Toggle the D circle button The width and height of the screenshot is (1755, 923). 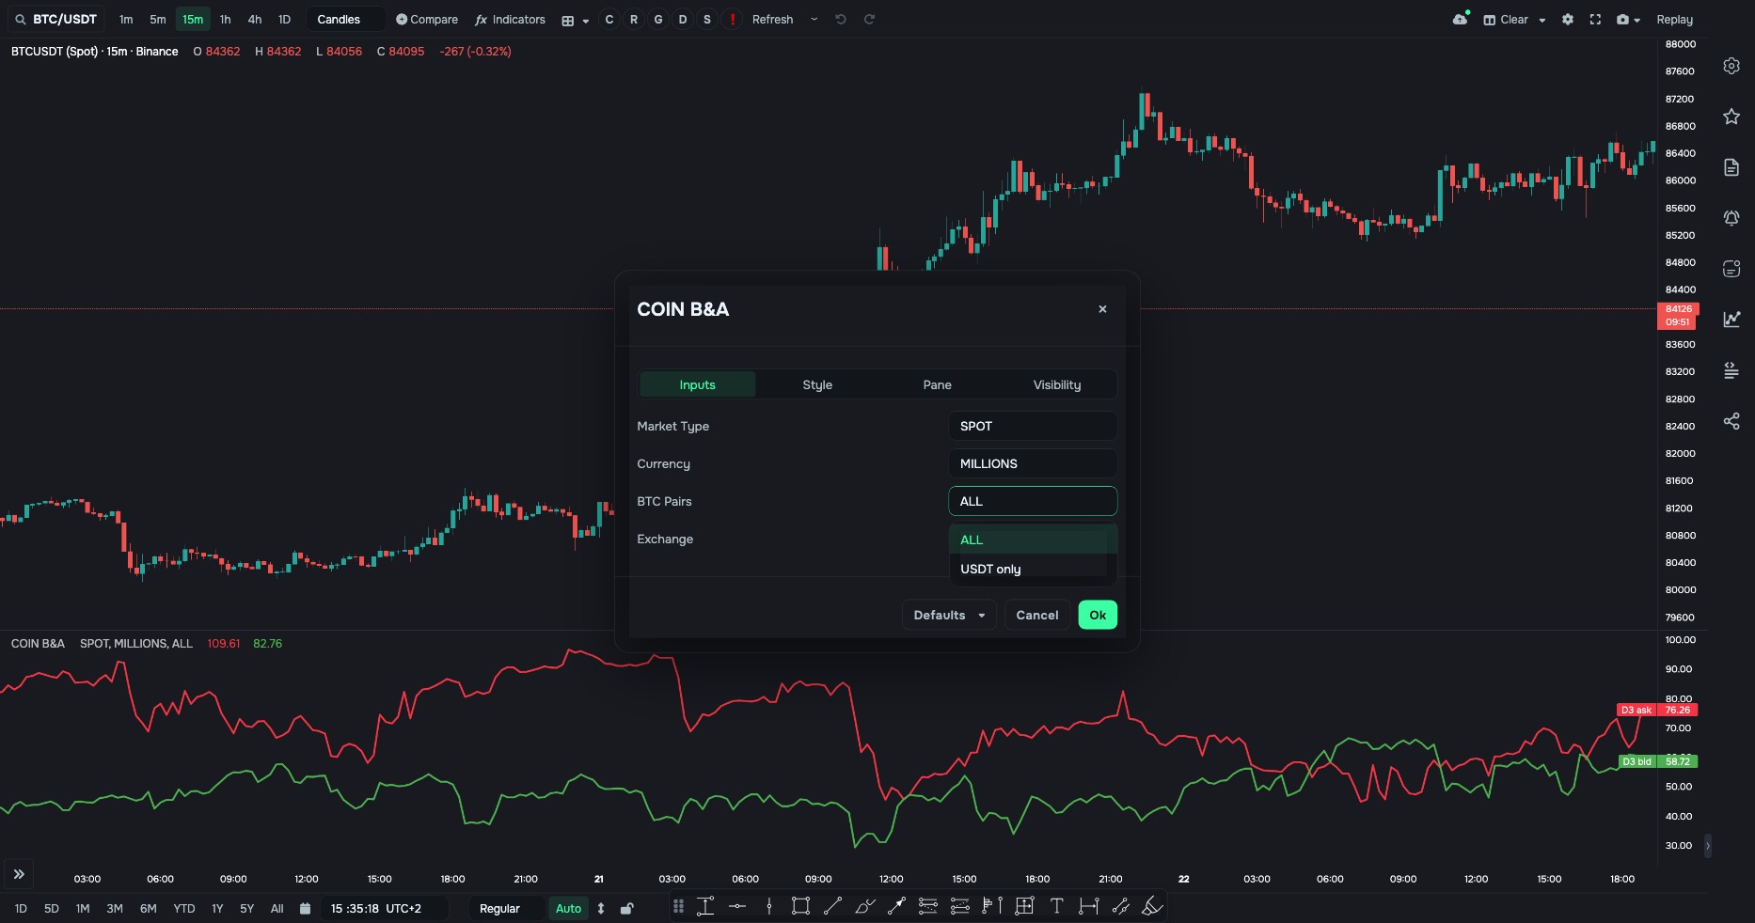[x=683, y=19]
